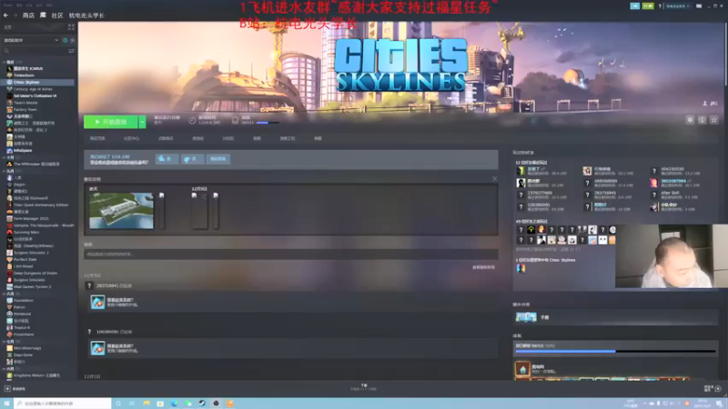Collapse the recent games group in sidebar

pyautogui.click(x=5, y=62)
